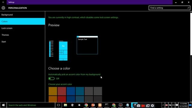Pick the dark blue accent color, top row
This screenshot has height=108, width=192.
71,91
